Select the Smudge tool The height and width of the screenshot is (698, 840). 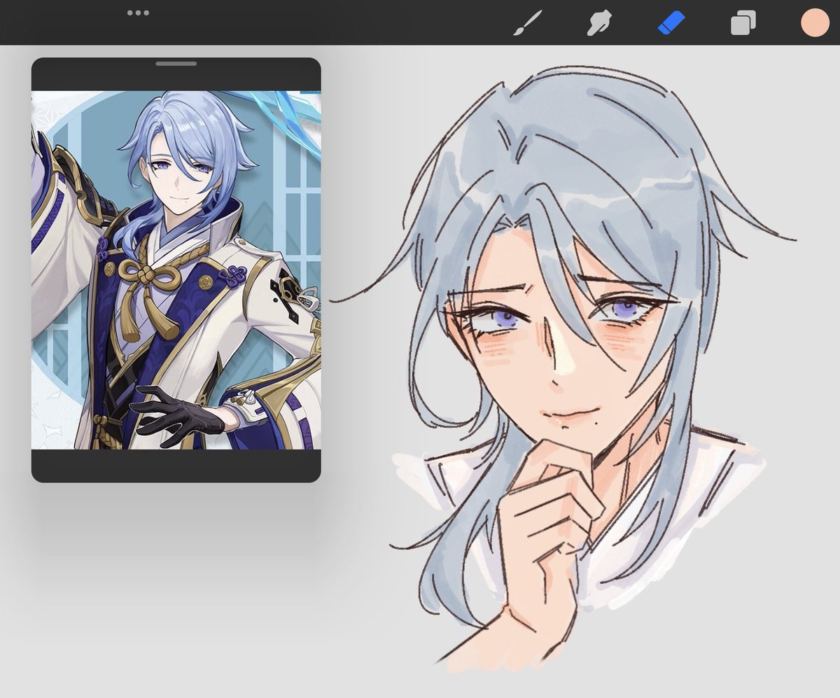599,22
